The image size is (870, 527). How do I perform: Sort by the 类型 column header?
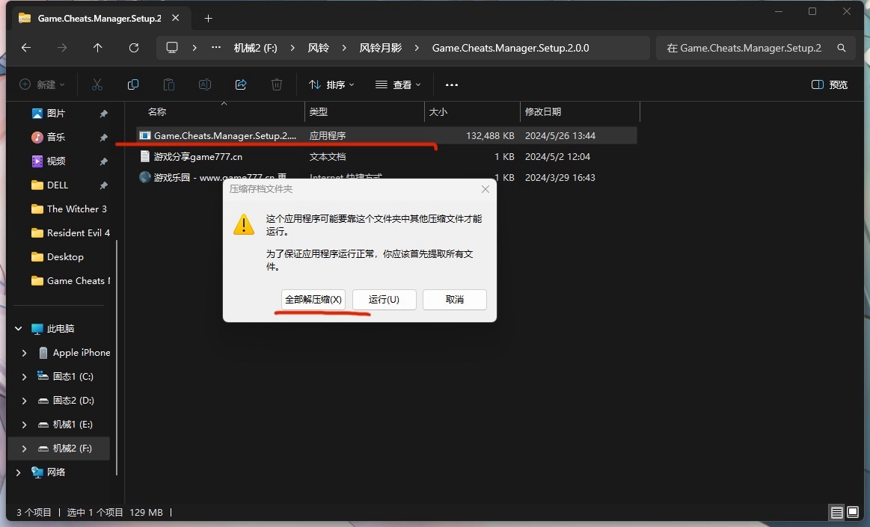pyautogui.click(x=319, y=112)
